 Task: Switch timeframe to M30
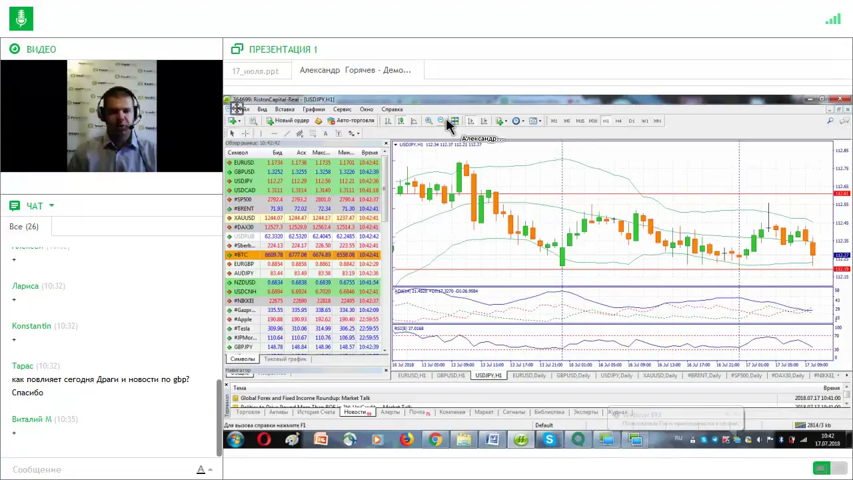pyautogui.click(x=593, y=121)
